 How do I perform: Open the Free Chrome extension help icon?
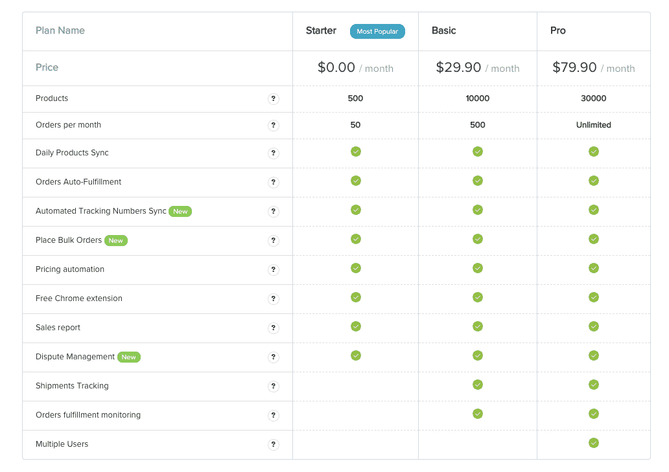click(x=274, y=299)
